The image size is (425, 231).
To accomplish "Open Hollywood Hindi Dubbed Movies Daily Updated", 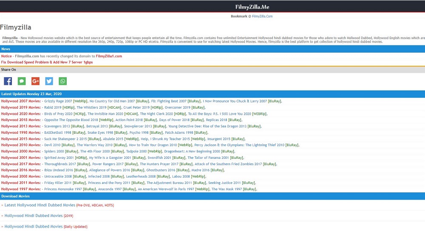I will pos(34,227).
